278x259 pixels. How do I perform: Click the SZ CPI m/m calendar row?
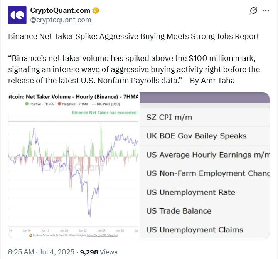[169, 117]
